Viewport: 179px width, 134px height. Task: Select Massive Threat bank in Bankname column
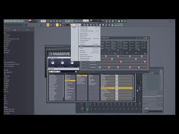coord(53,79)
